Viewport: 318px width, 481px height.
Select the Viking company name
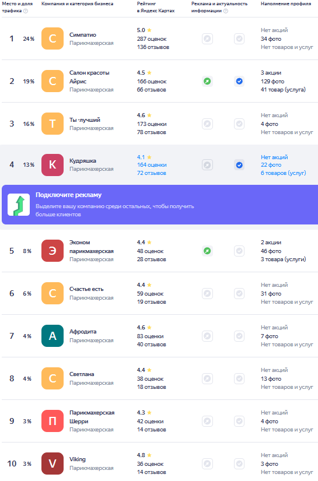pyautogui.click(x=78, y=459)
